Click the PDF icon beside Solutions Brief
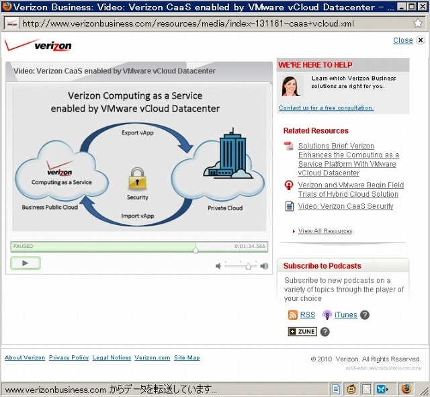 (x=288, y=146)
